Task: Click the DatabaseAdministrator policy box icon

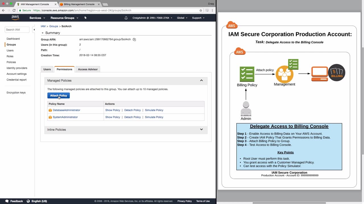Action: (x=50, y=110)
